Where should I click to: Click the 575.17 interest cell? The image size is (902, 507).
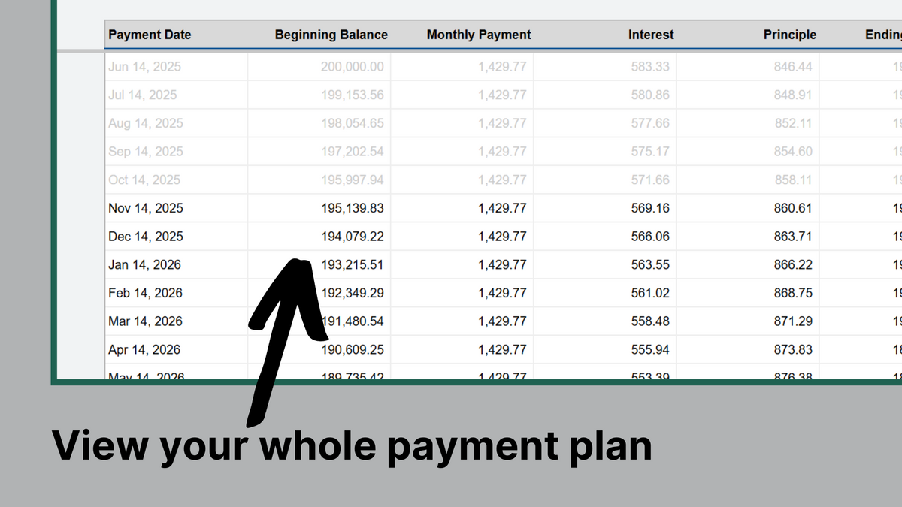click(605, 152)
